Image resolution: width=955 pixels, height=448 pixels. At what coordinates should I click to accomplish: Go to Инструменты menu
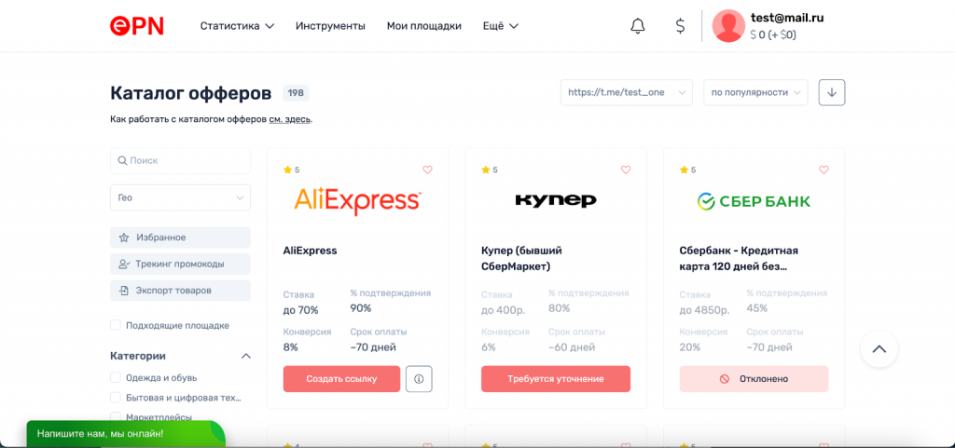(330, 26)
